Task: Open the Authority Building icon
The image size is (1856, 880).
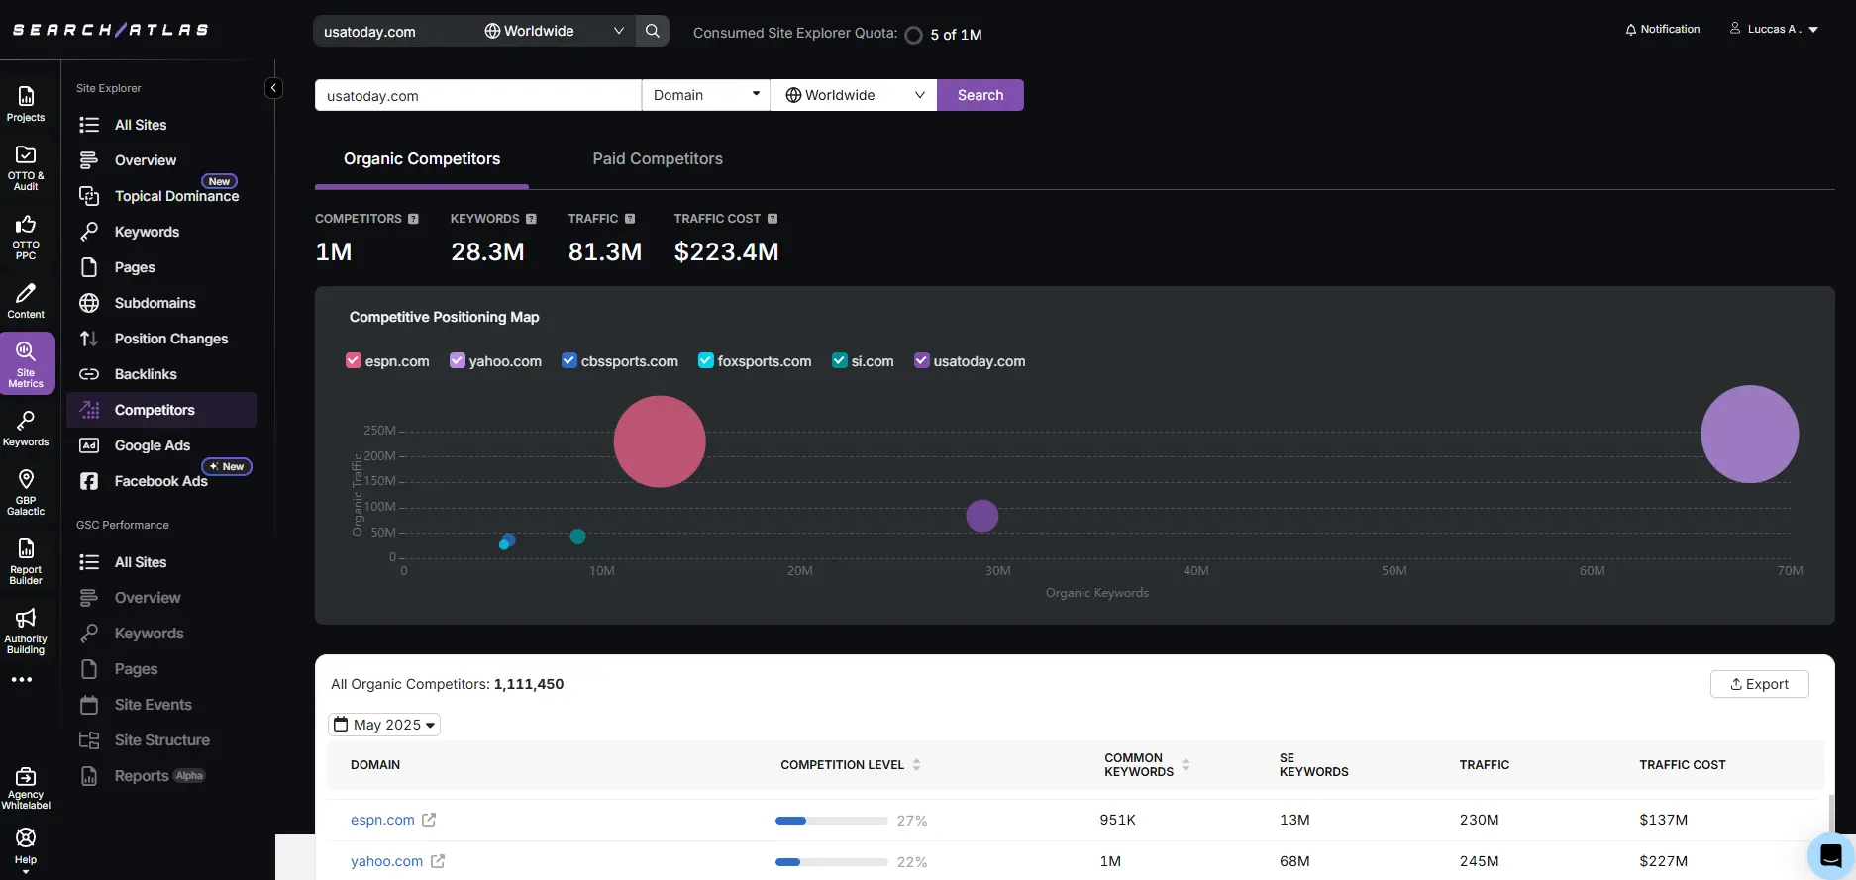Action: 26,630
